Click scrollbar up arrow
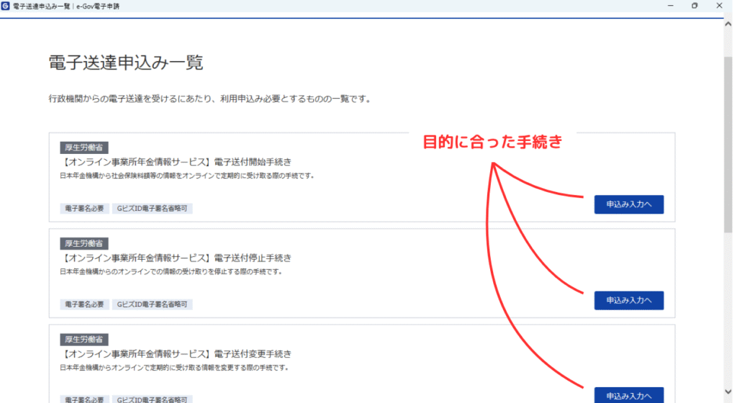737x403 pixels. click(728, 24)
